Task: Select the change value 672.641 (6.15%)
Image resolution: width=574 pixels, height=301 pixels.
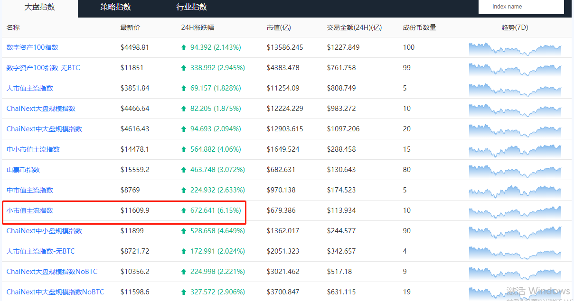Action: click(216, 210)
